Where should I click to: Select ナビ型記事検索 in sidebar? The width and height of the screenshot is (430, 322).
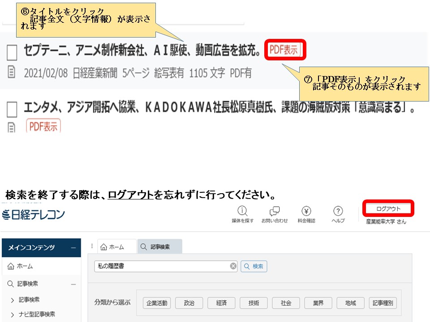(37, 314)
